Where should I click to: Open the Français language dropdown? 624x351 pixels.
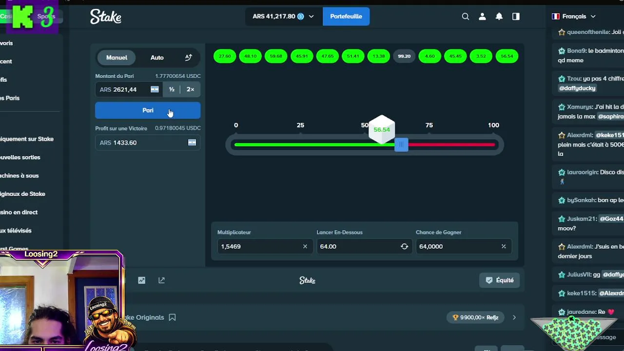[x=574, y=17]
